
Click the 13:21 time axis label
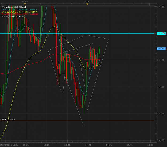46,145
